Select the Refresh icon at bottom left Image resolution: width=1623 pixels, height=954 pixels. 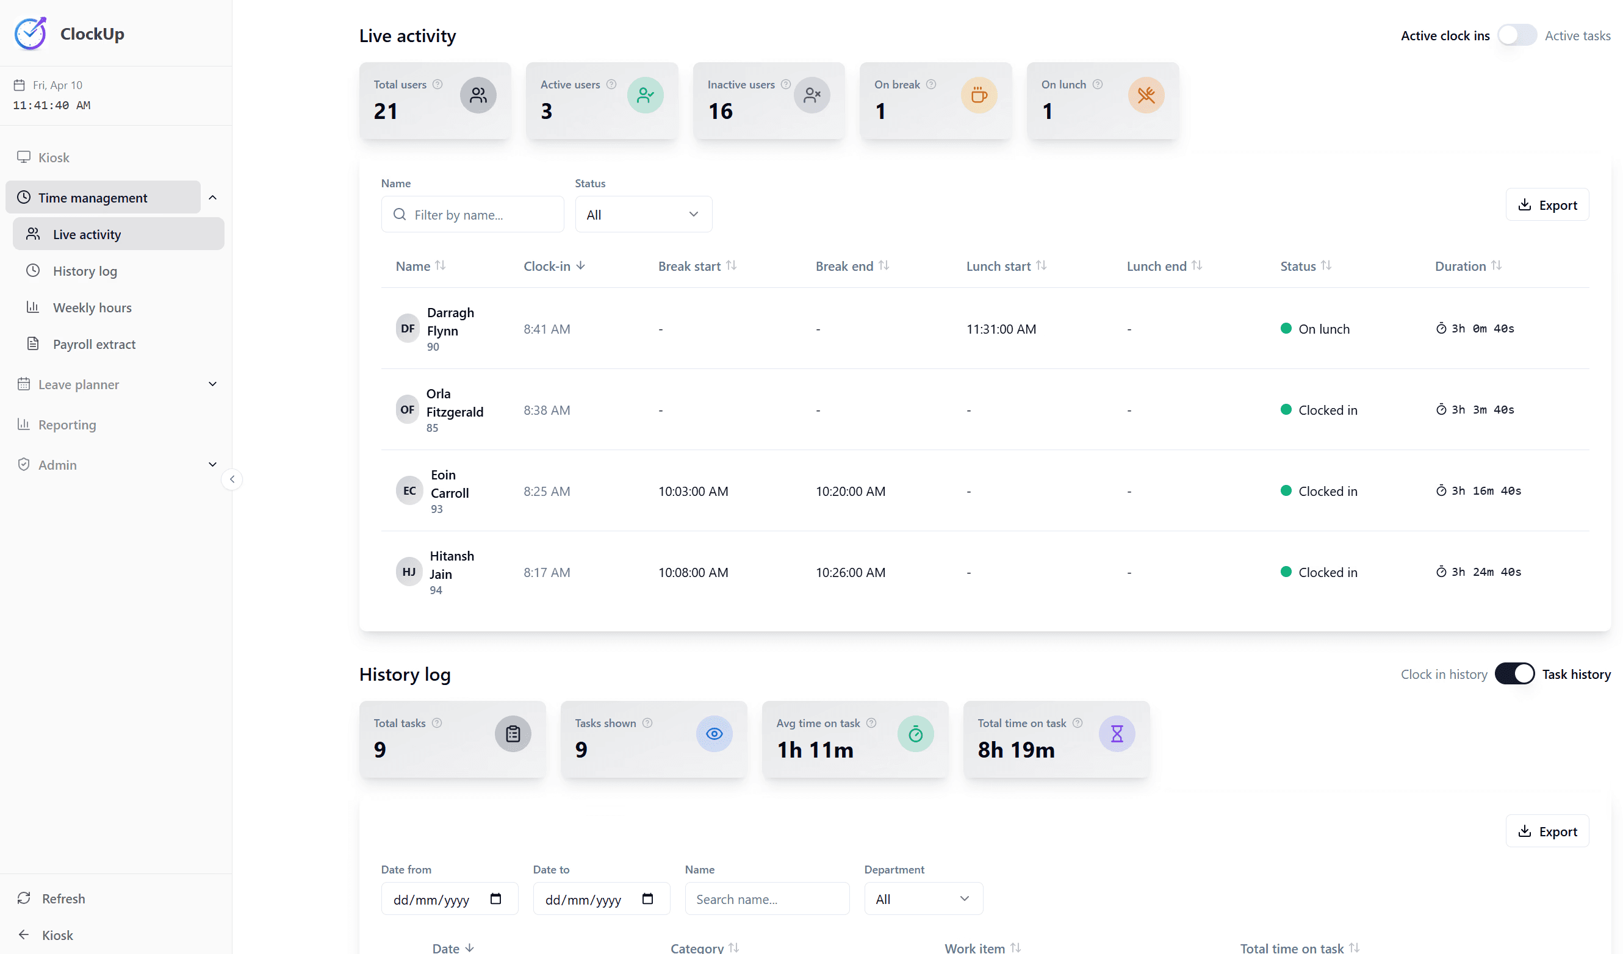coord(24,898)
